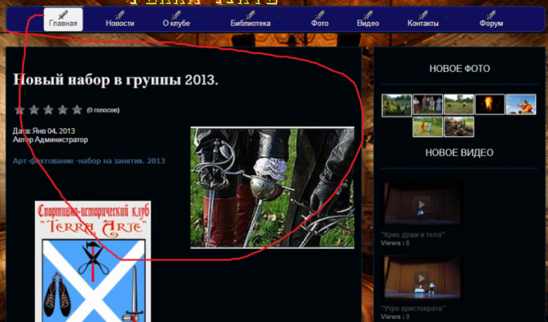Expand the О клубе dropdown arrow
This screenshot has height=322, width=548.
[x=198, y=16]
